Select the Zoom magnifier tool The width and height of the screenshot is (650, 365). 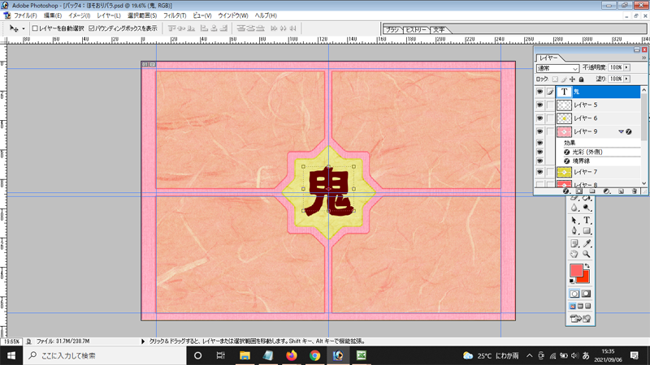click(x=586, y=254)
